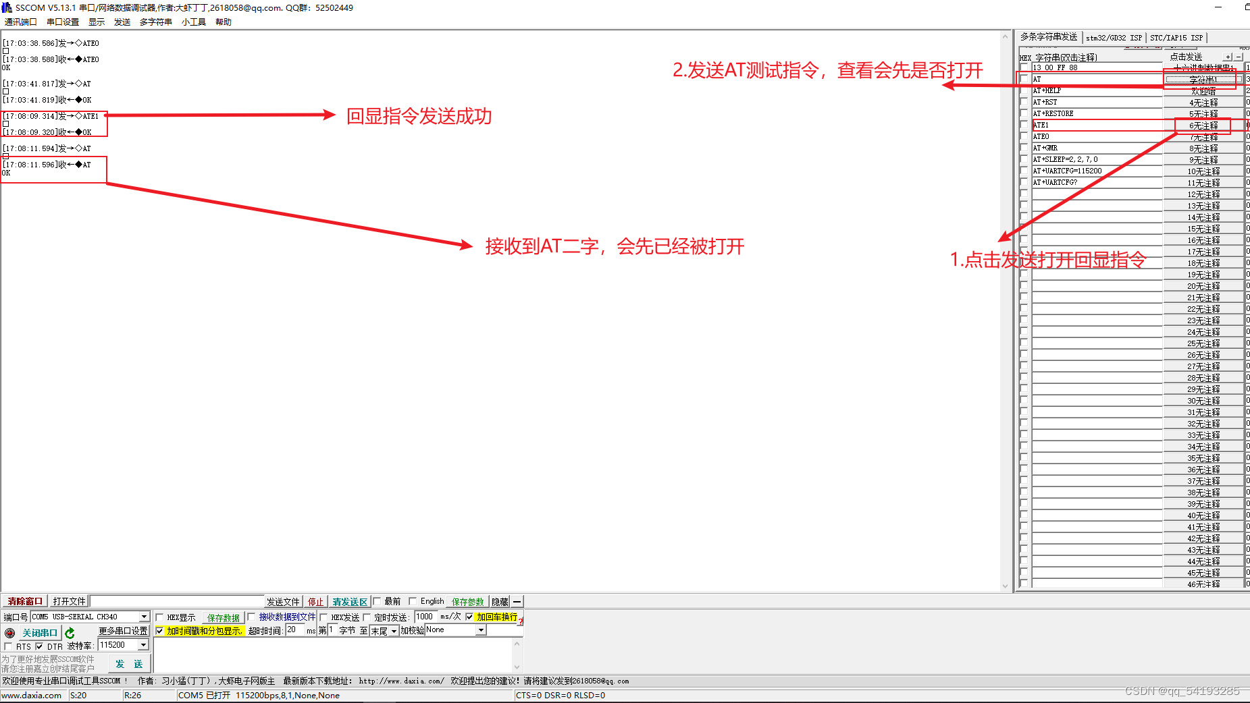Click www.daxia.com in the status bar
The image size is (1250, 703).
[x=32, y=696]
